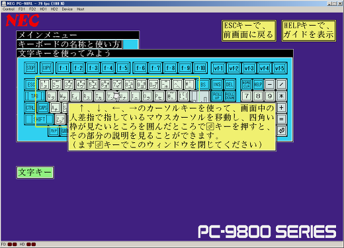Image resolution: width=344 pixels, height=248 pixels.
Task: Click the DEL key
Action: 230,85
